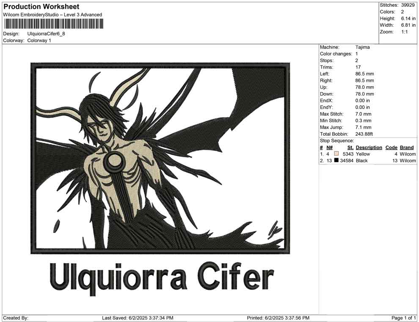
Task: Click the Color changes value '1'
Action: (357, 54)
